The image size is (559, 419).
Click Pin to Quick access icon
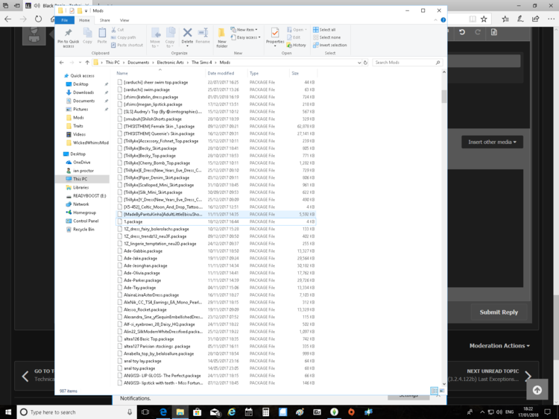(x=68, y=37)
